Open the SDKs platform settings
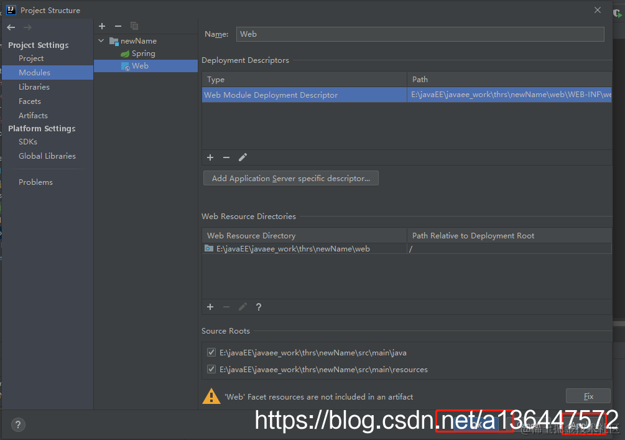The height and width of the screenshot is (440, 625). click(28, 142)
